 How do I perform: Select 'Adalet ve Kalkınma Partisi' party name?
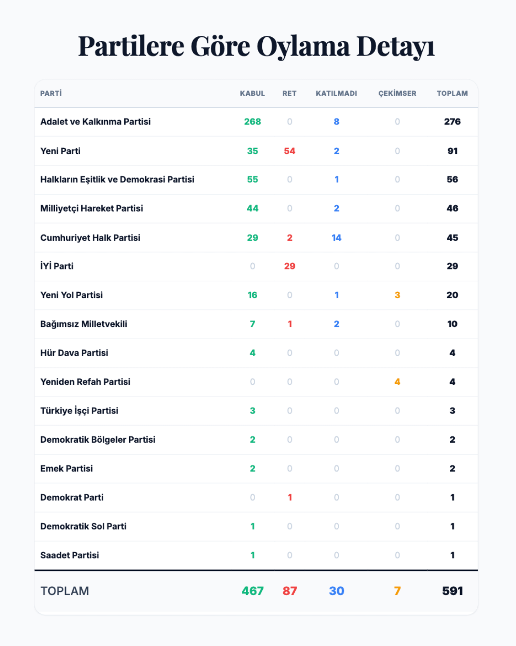point(96,122)
